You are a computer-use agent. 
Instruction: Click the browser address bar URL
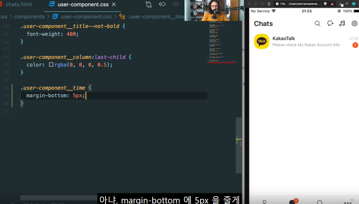point(304,4)
